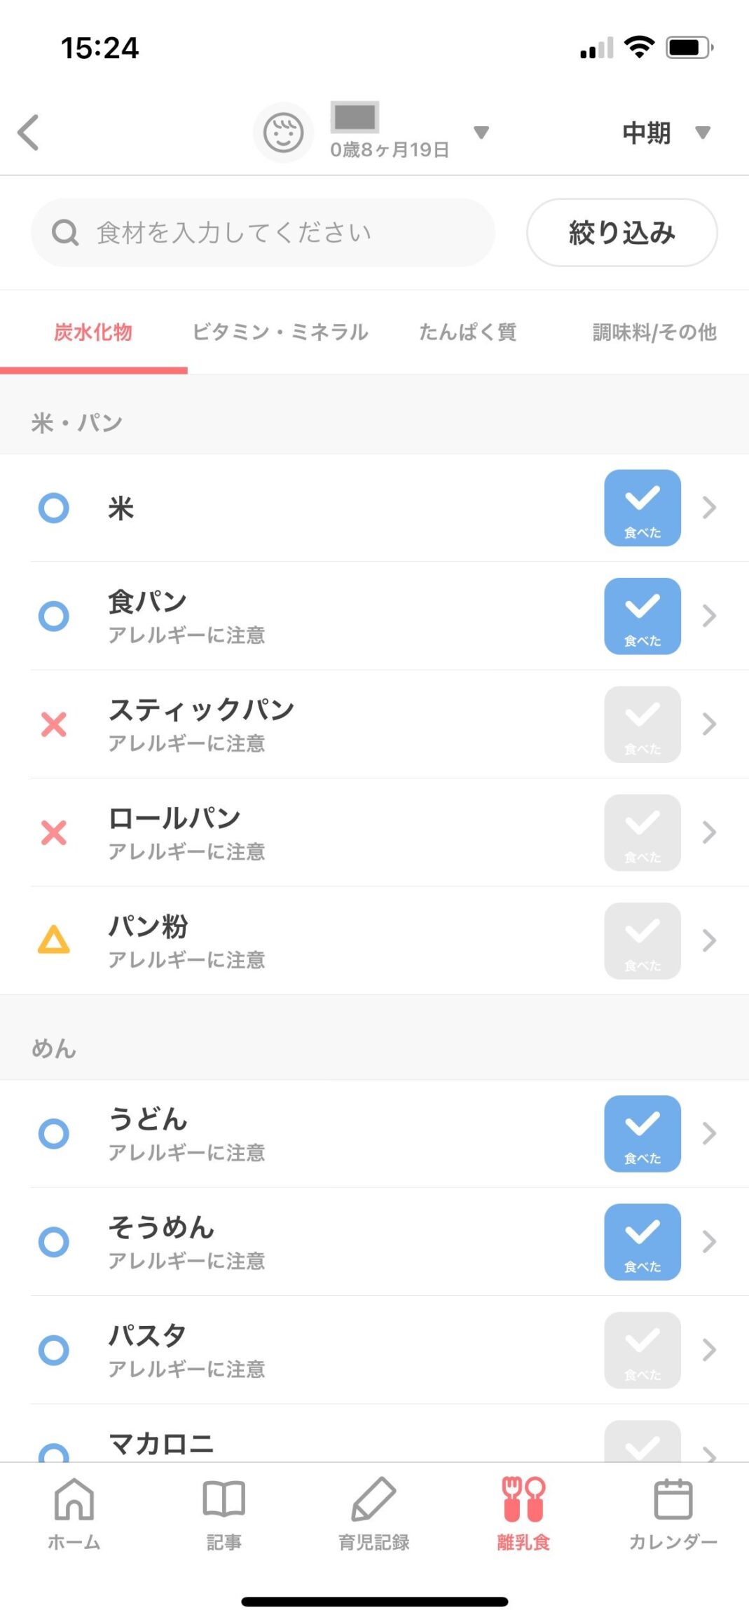Open the ホーム home icon
The width and height of the screenshot is (749, 1622).
pos(74,1512)
